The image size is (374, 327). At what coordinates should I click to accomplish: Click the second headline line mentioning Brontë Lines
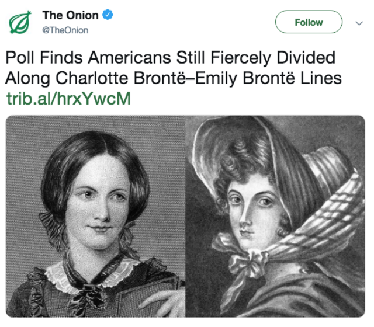(x=174, y=78)
